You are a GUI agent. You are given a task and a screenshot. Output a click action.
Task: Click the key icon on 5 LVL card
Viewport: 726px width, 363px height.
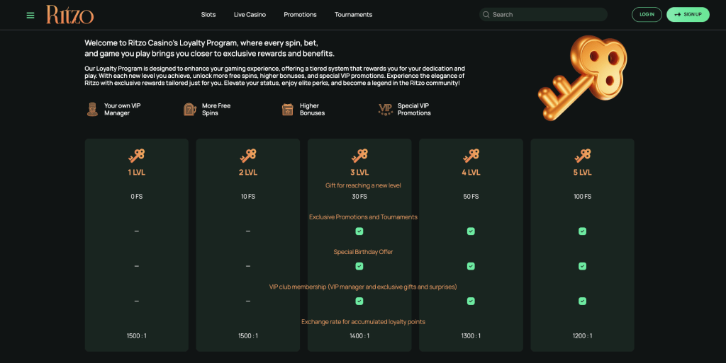pos(582,155)
